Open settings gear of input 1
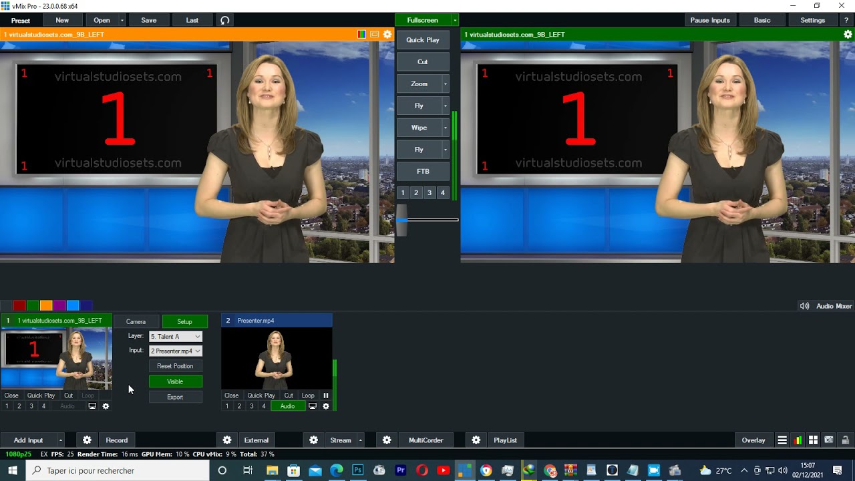Screen dimensions: 855x481 (106, 406)
